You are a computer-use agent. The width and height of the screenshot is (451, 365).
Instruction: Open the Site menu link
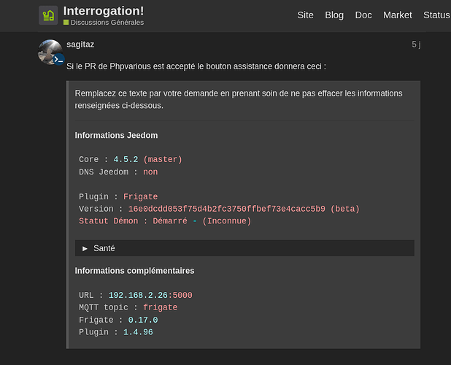tap(305, 15)
